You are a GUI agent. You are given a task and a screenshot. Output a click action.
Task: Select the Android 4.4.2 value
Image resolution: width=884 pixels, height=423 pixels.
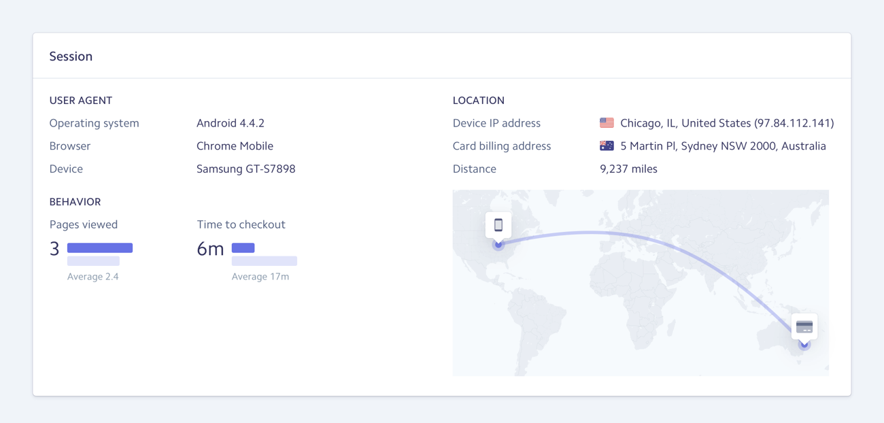tap(231, 123)
